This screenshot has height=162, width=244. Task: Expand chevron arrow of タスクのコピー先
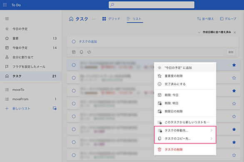click(212, 139)
